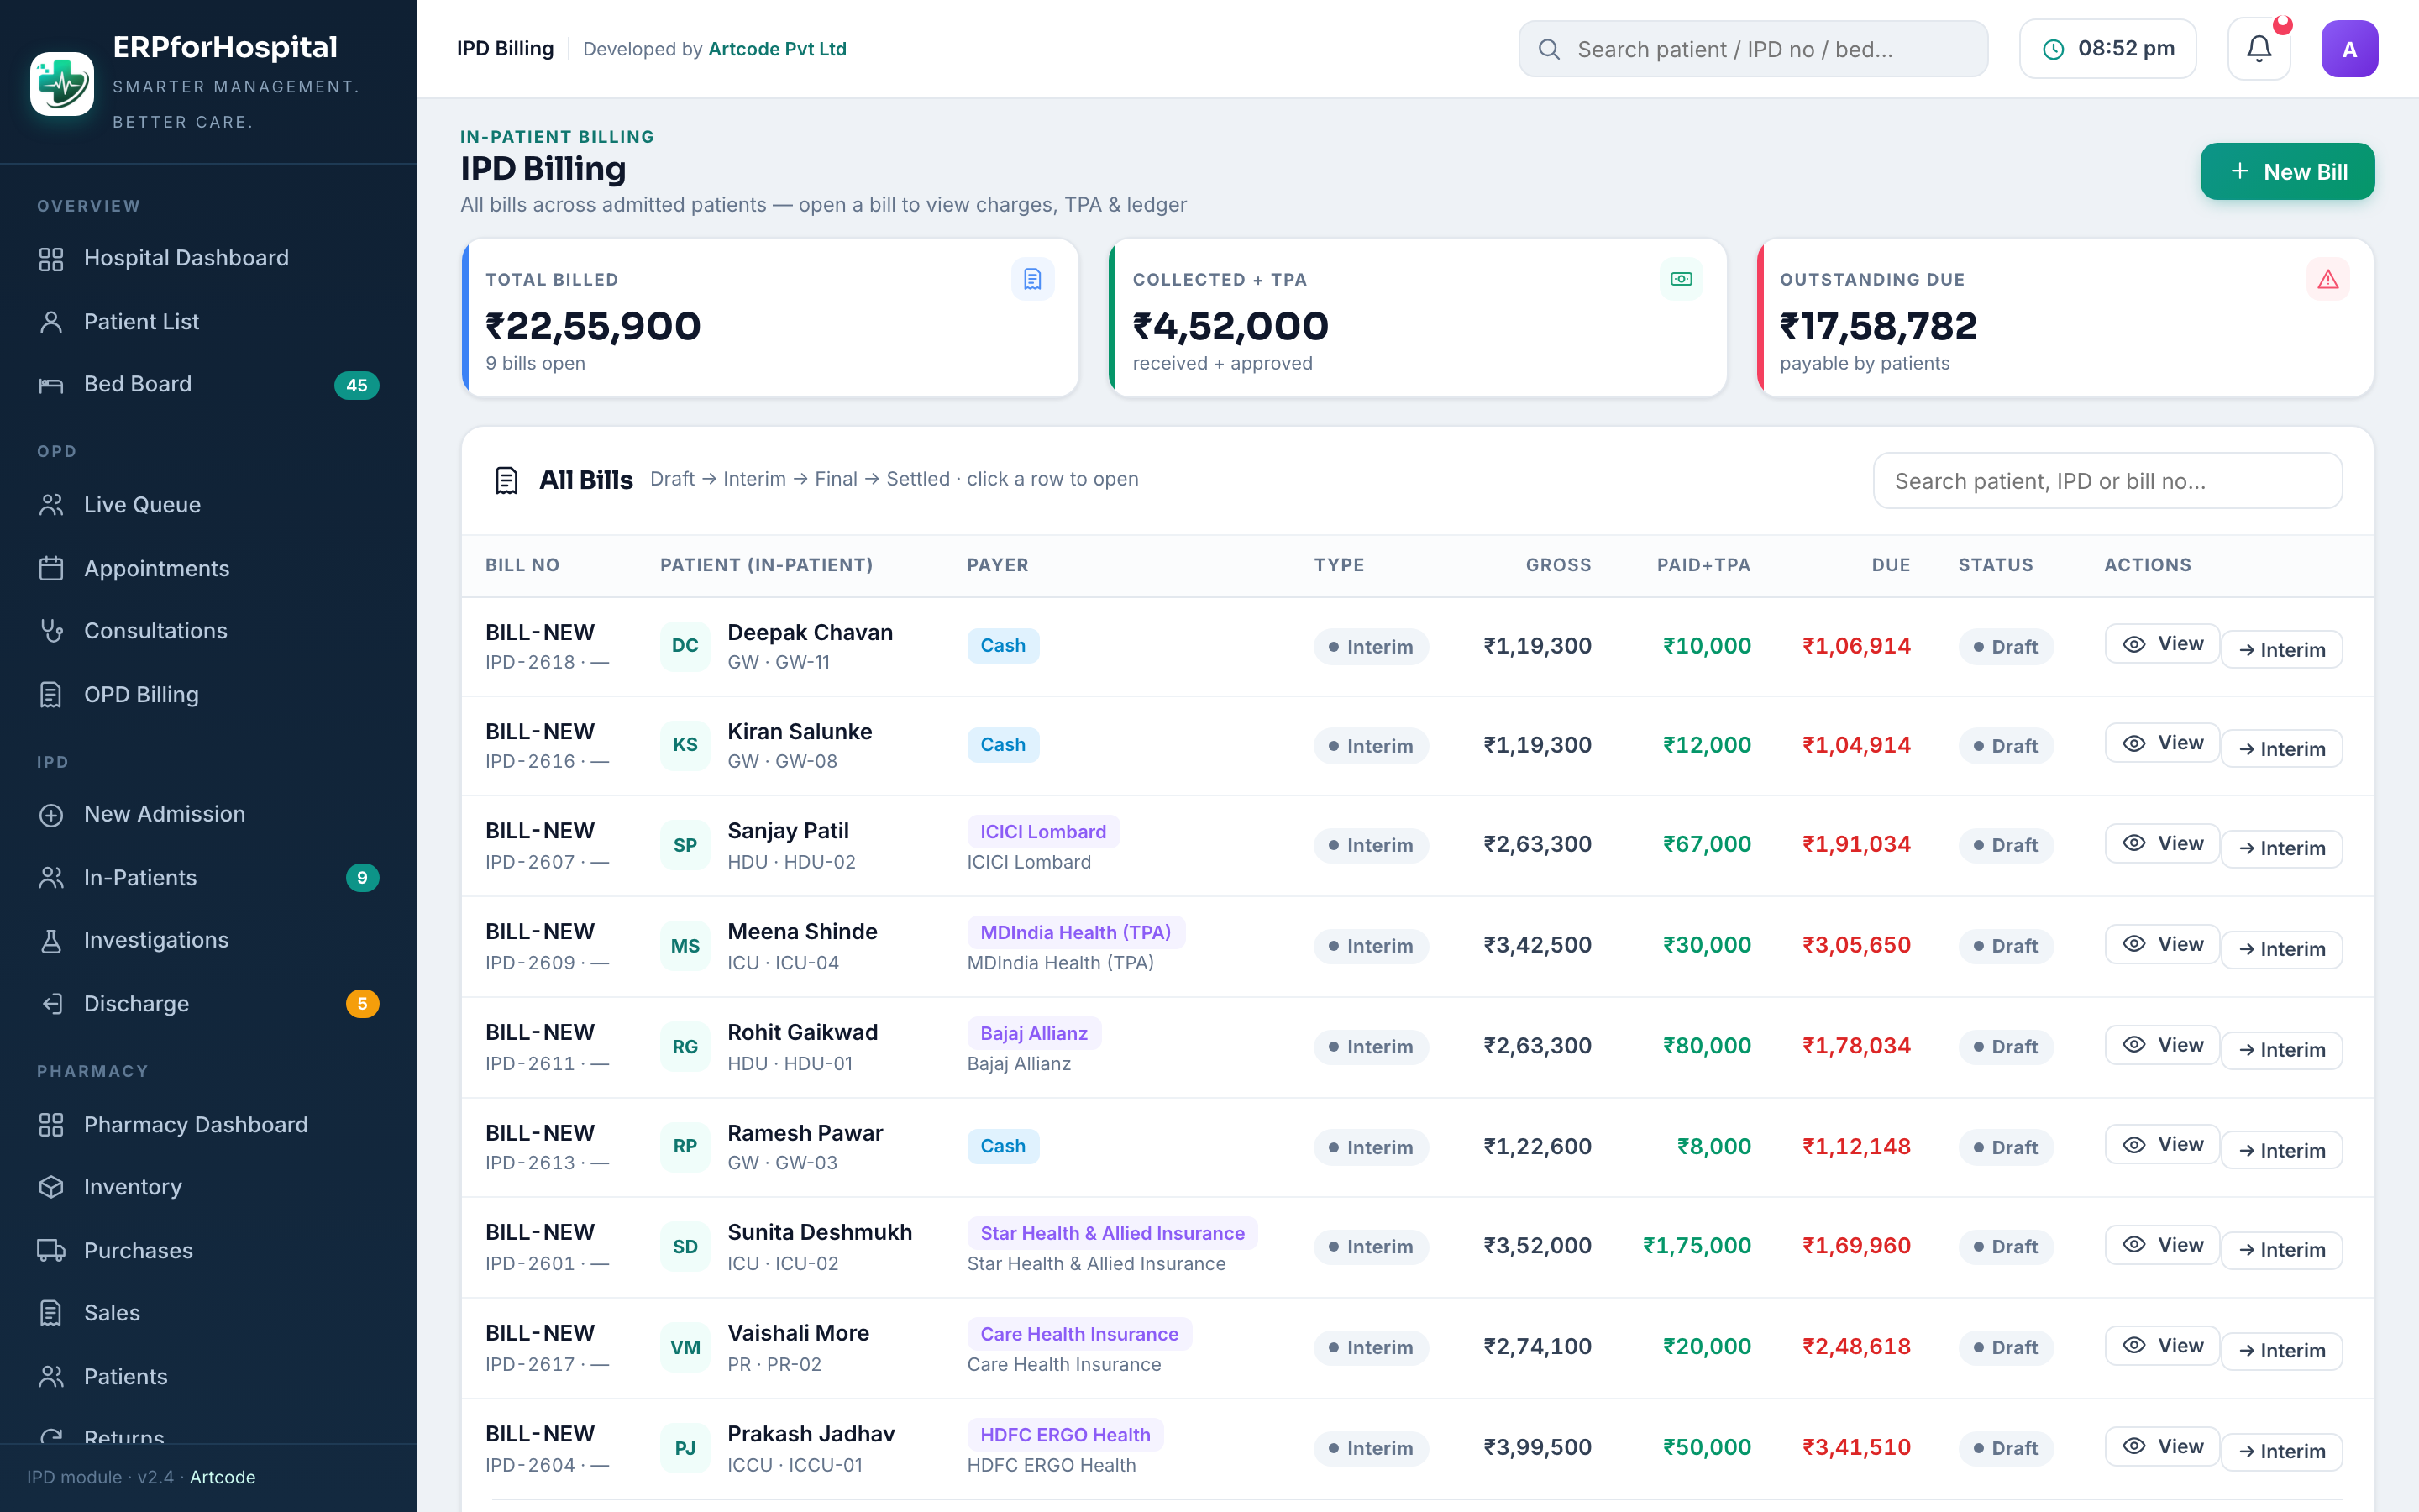This screenshot has width=2419, height=1512.
Task: Open the Live Queue page
Action: tap(208, 505)
